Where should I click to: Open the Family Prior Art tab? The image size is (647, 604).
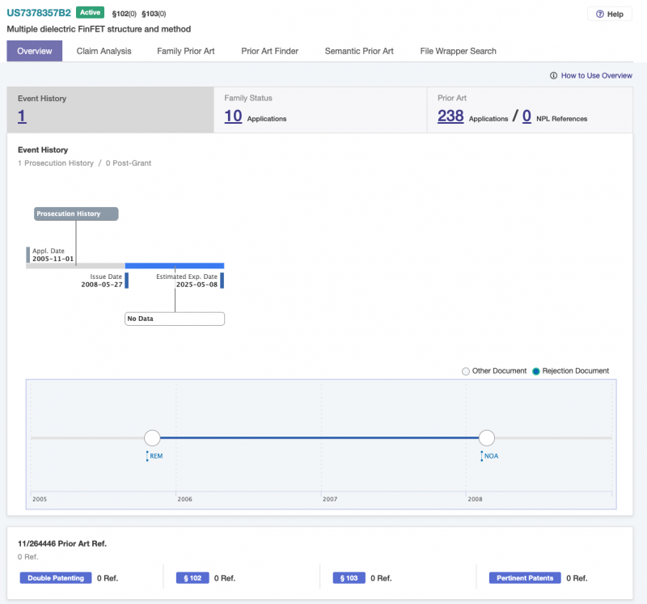[x=186, y=51]
